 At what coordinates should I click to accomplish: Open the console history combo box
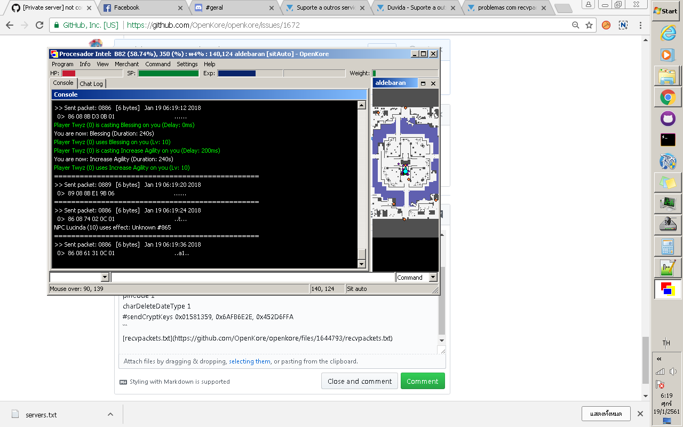[x=80, y=277]
